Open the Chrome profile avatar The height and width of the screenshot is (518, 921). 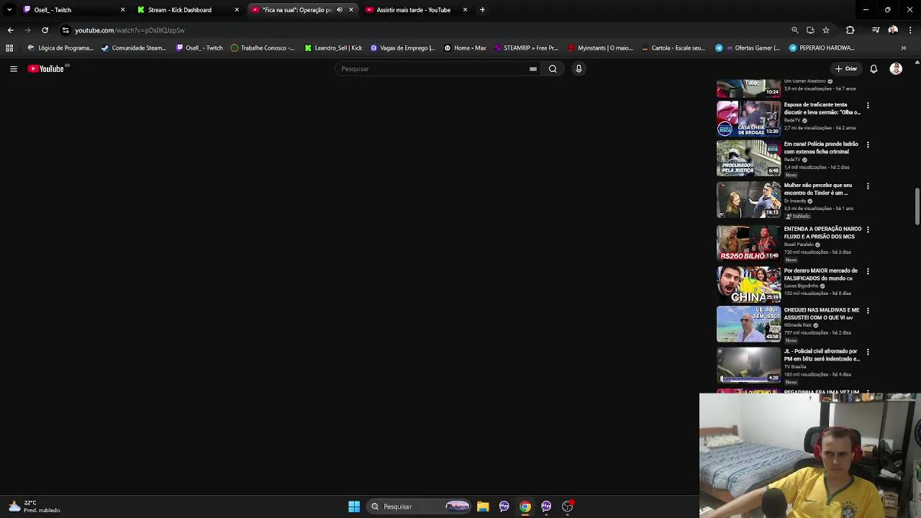click(893, 30)
